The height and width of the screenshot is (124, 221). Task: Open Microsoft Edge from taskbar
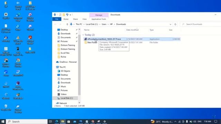[x=57, y=122]
